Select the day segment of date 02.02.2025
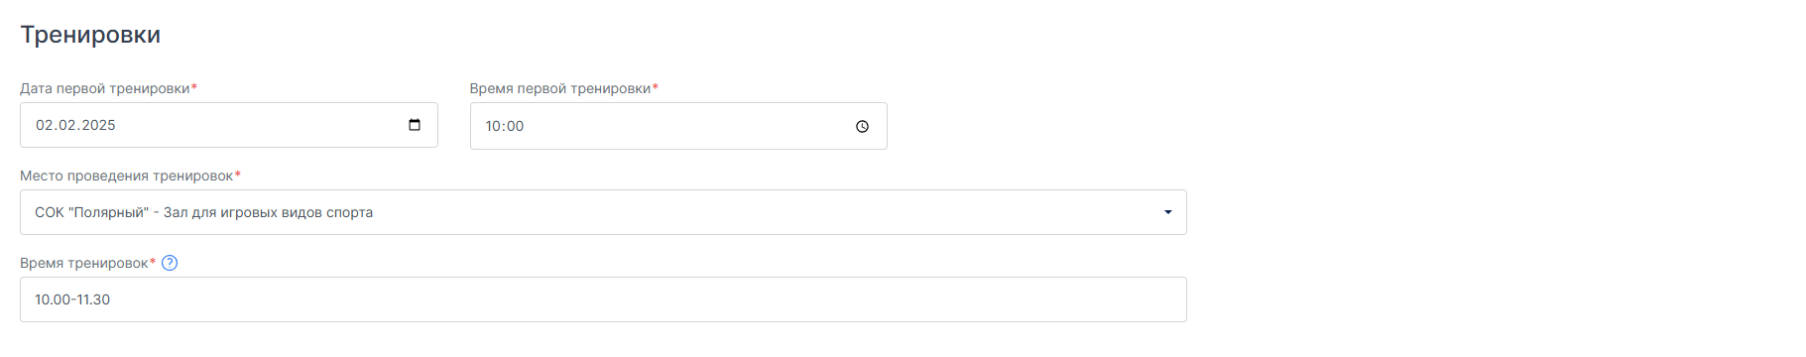Screen dimensions: 1806x357 [x=45, y=125]
